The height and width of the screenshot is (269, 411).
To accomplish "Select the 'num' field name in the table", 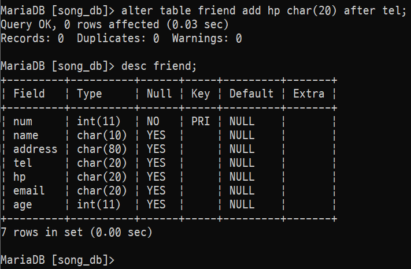I will coord(23,121).
